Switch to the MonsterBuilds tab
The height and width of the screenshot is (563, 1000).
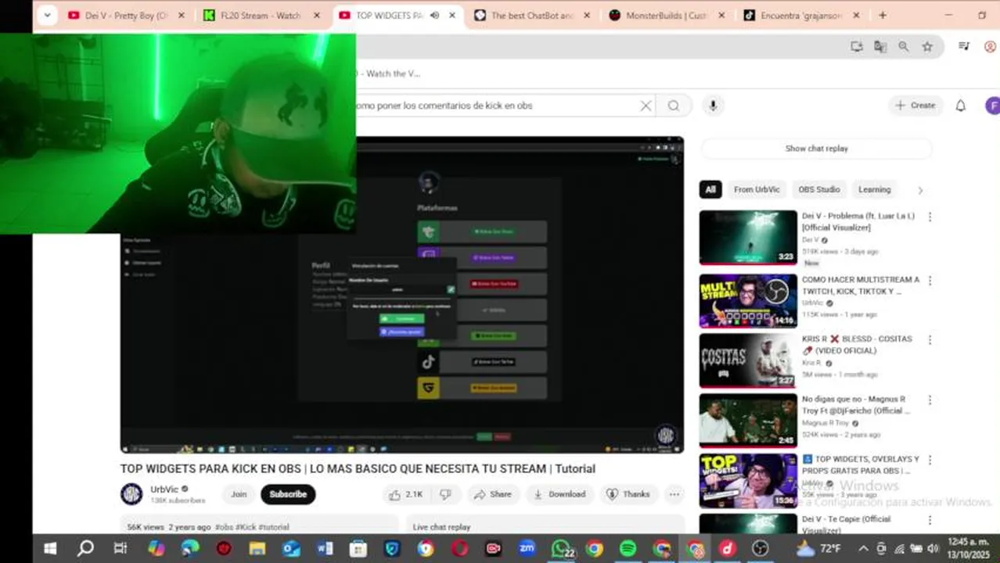667,15
